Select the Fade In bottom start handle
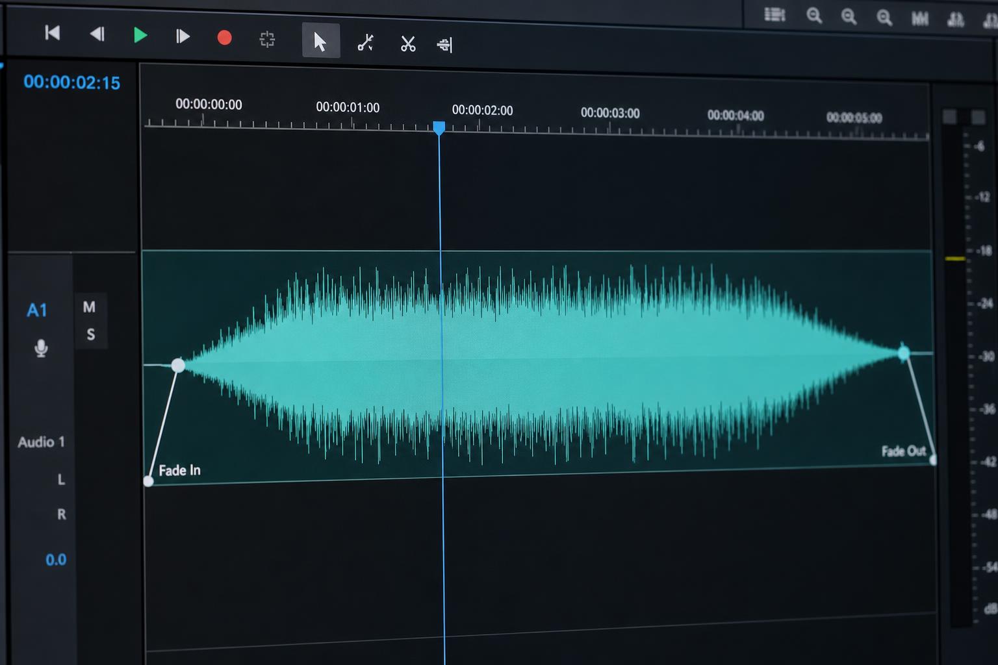998x665 pixels. click(148, 481)
